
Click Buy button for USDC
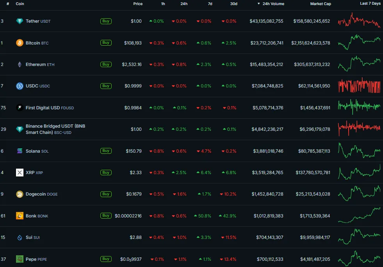pos(106,86)
